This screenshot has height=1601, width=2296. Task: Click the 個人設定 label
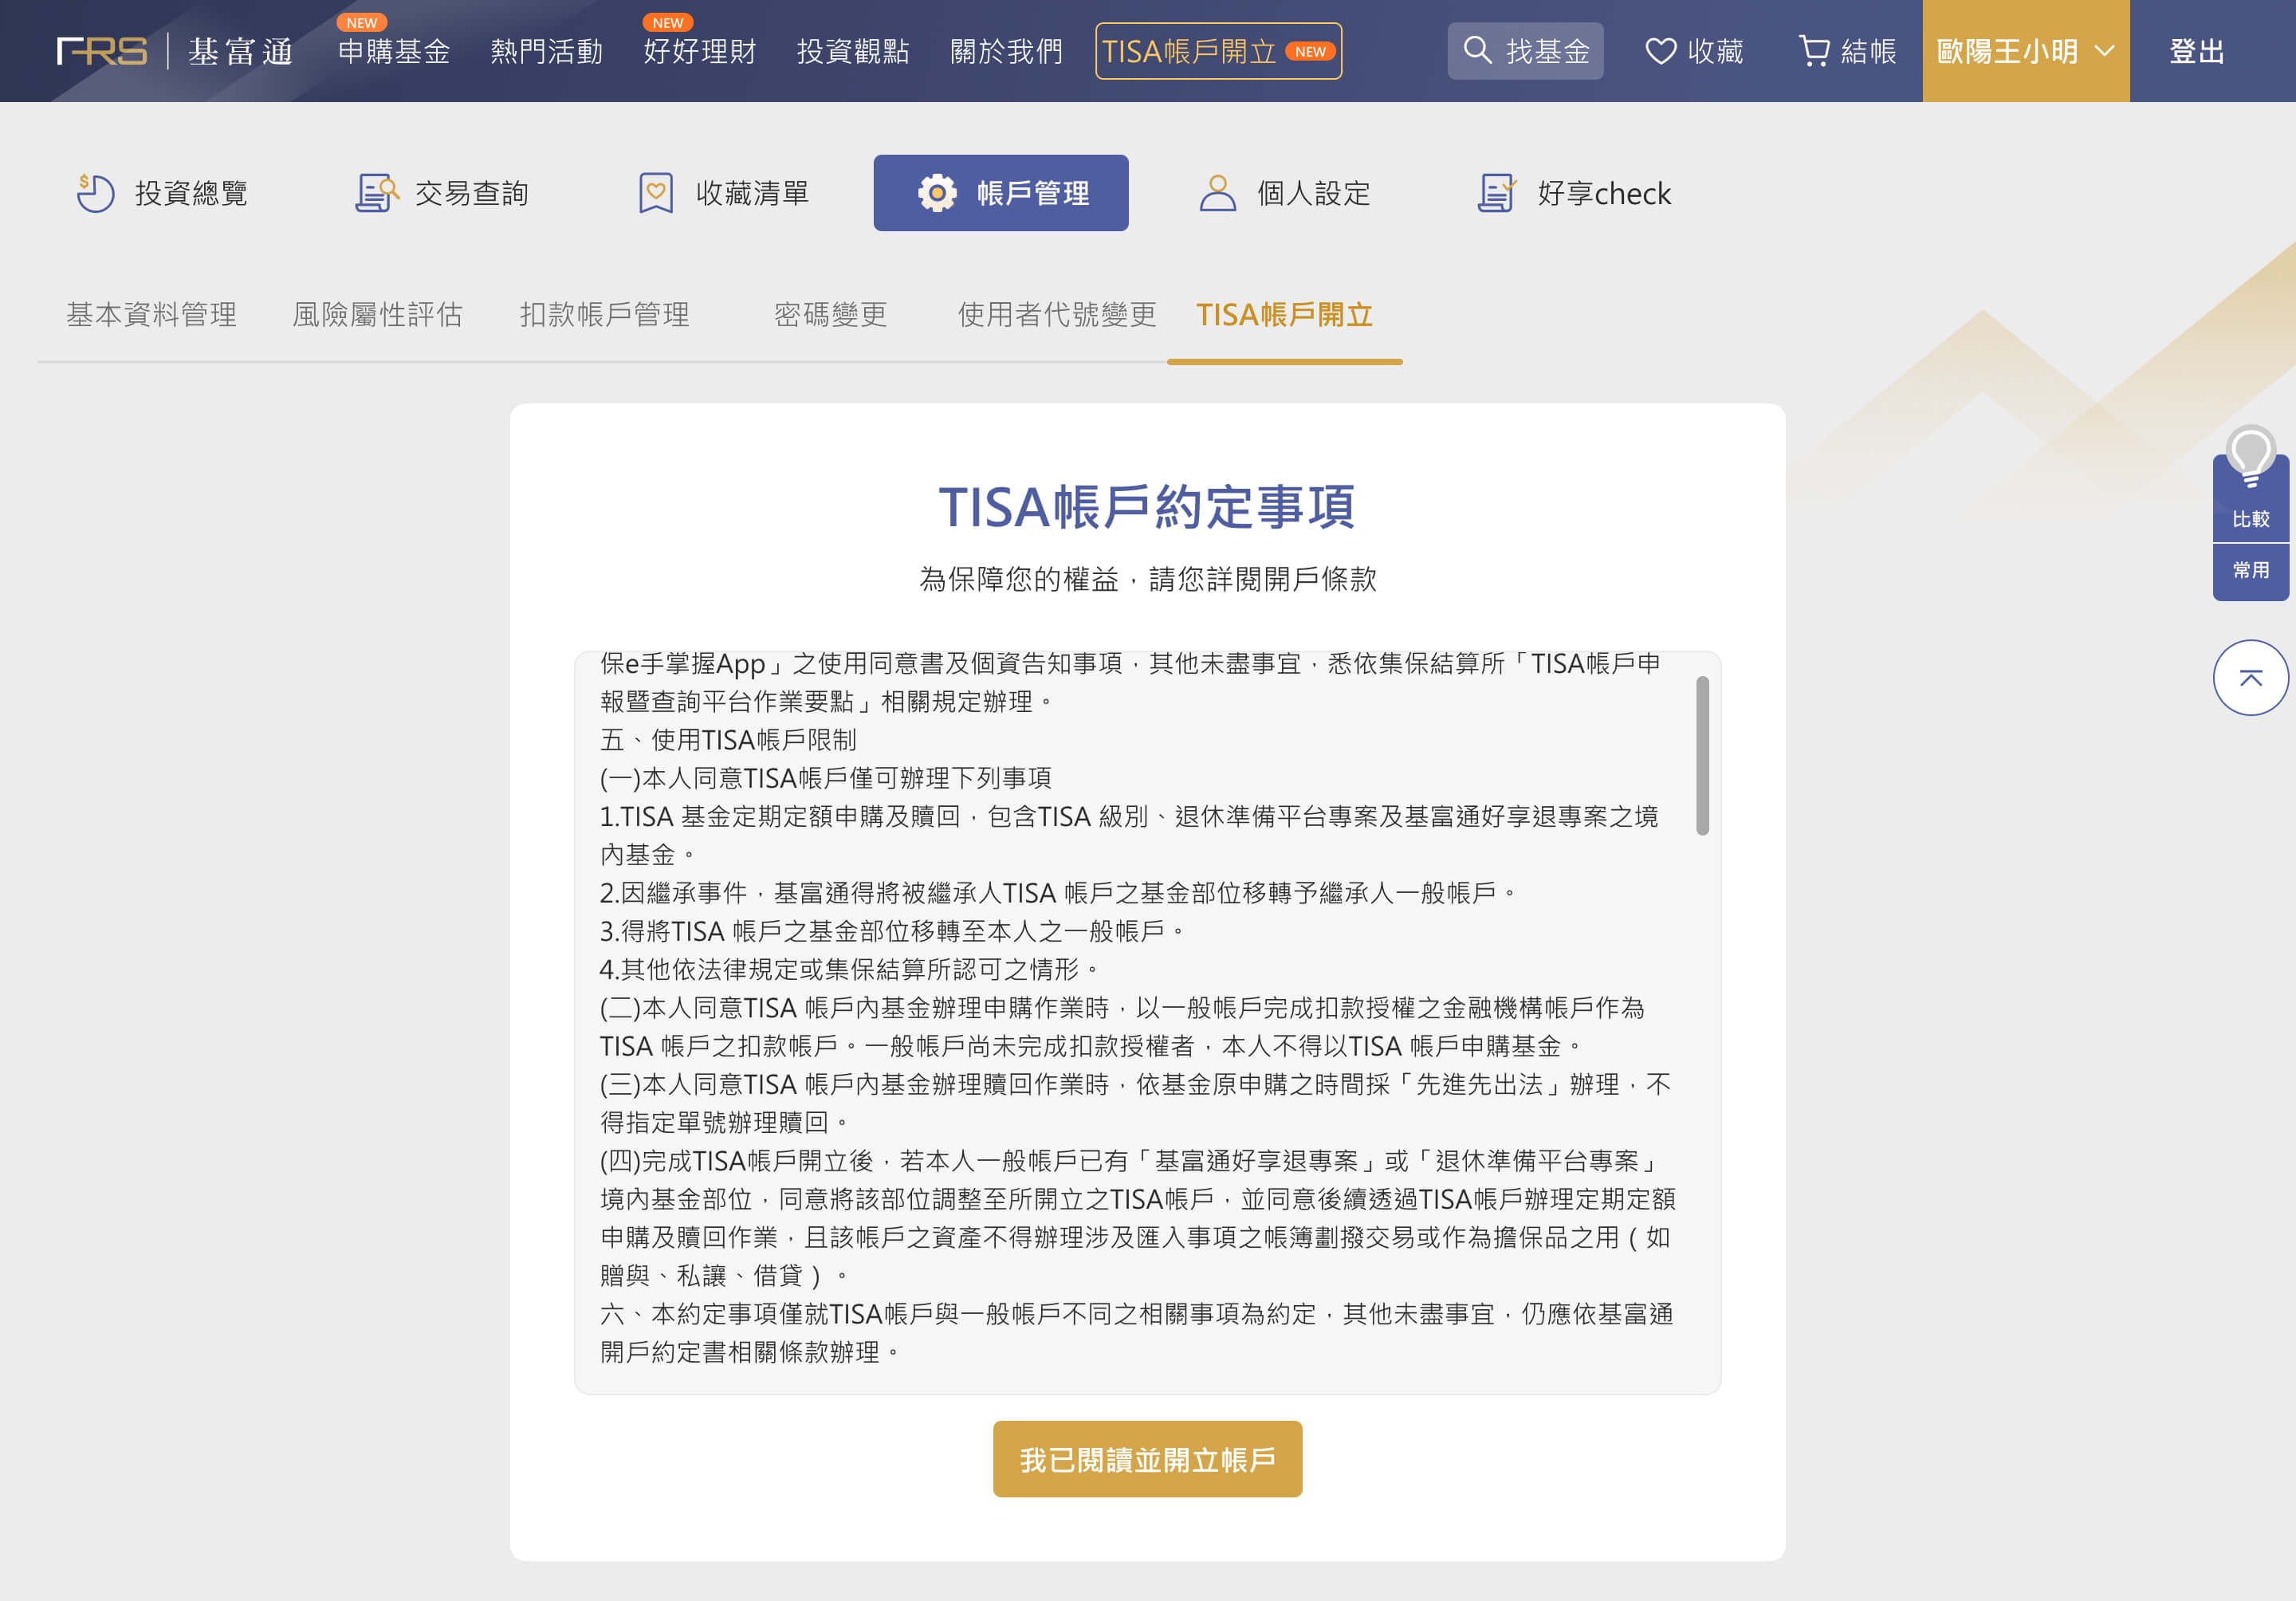pos(1313,193)
